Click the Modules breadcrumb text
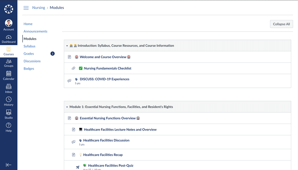Viewport: 298px width, 170px height. coord(57,7)
